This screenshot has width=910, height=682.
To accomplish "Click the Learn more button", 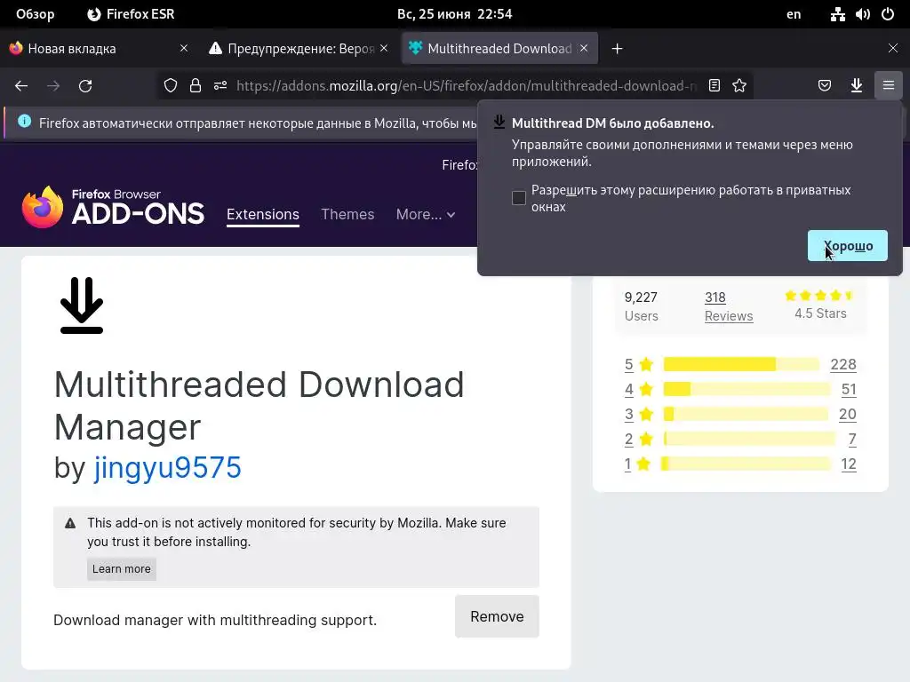I will coord(121,569).
